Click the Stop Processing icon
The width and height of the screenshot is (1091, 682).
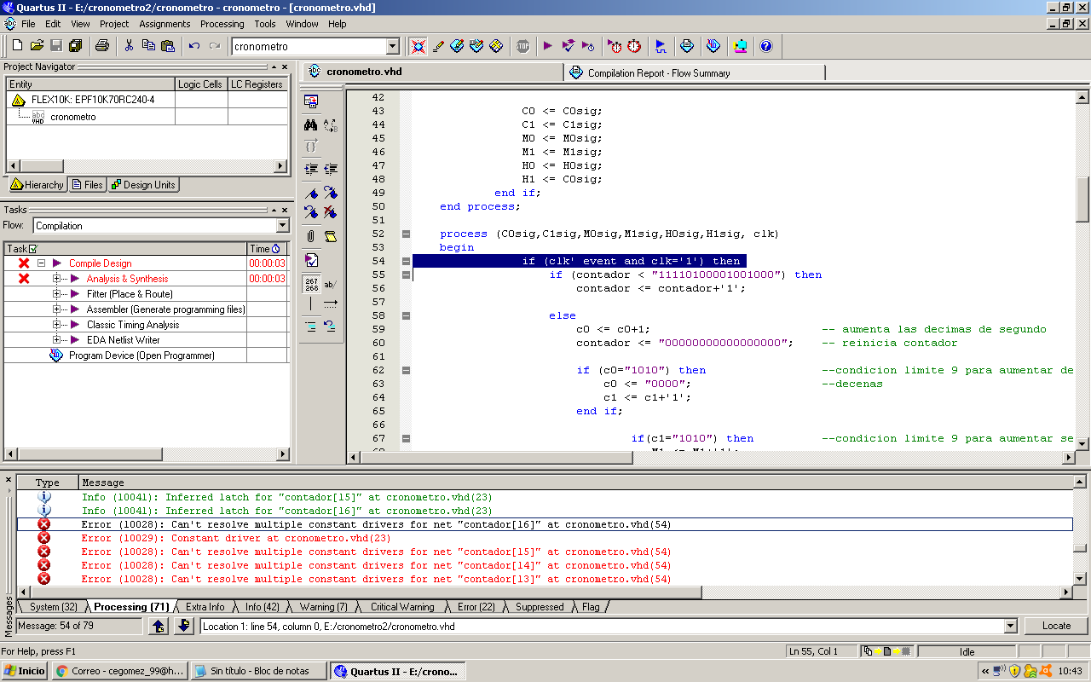pos(522,46)
